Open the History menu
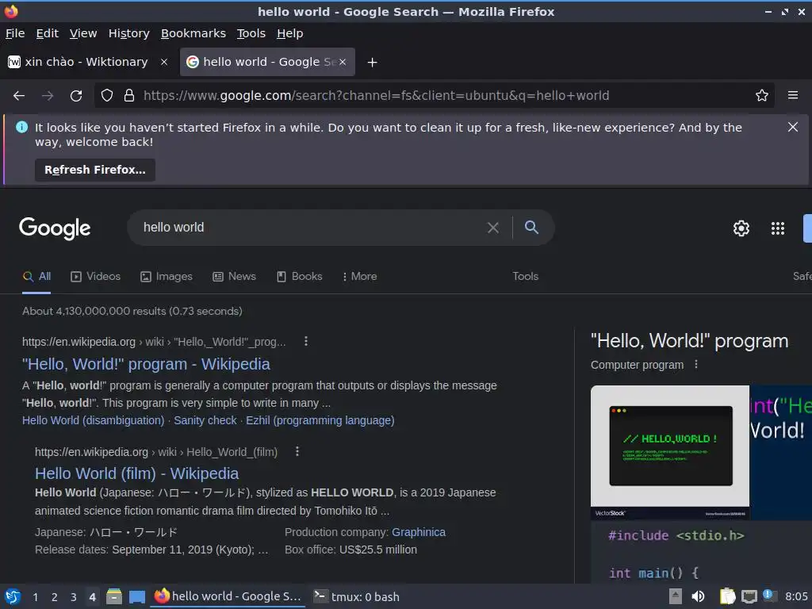This screenshot has height=609, width=812. pyautogui.click(x=129, y=33)
